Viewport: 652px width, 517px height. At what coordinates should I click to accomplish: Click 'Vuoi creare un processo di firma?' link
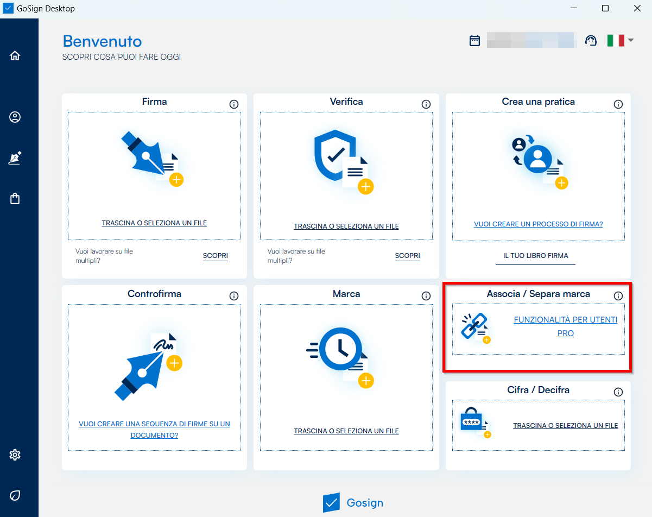[538, 224]
